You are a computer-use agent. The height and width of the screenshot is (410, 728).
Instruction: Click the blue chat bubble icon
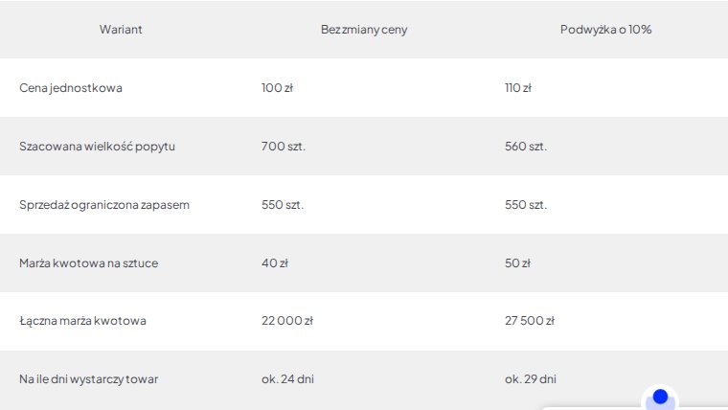[660, 397]
